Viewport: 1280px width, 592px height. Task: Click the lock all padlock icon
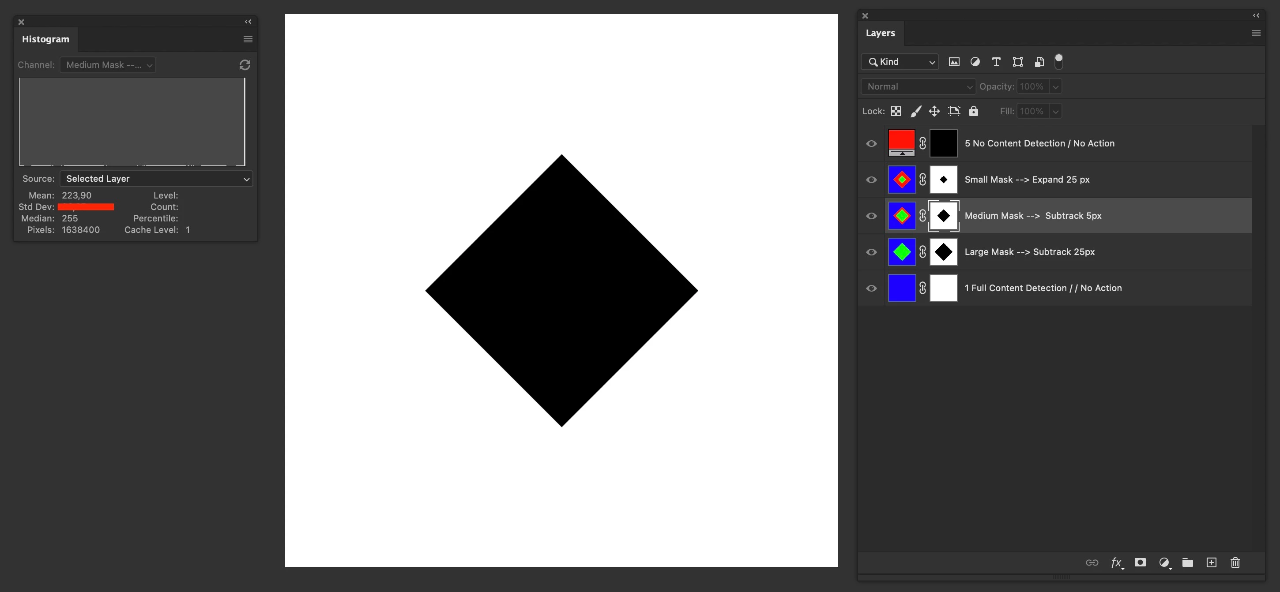point(973,111)
